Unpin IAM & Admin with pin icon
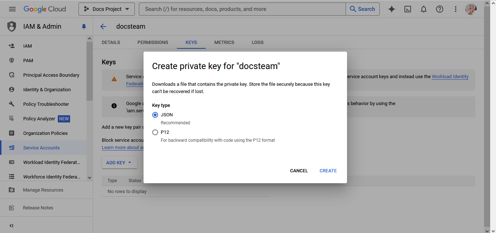The width and height of the screenshot is (496, 233). tap(84, 27)
